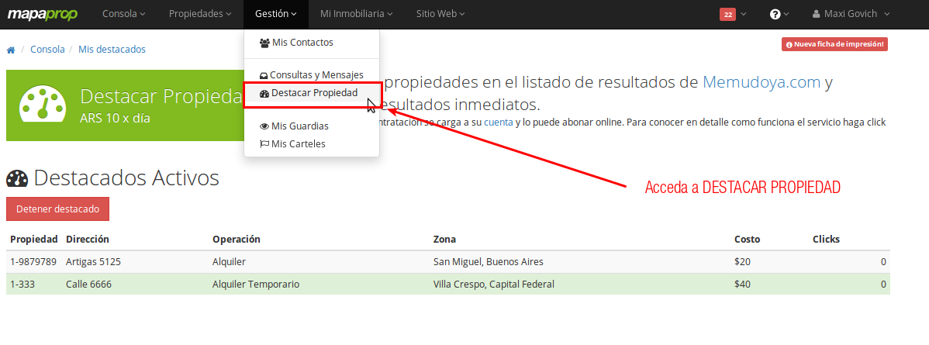Expand the Sitio Web menu

pos(440,14)
